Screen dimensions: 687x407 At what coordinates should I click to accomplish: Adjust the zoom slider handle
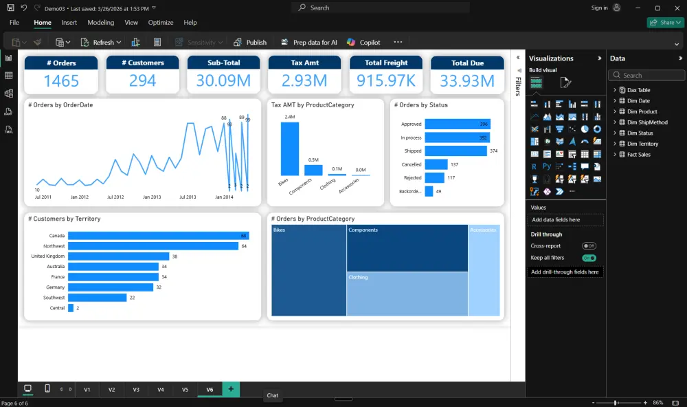point(616,403)
